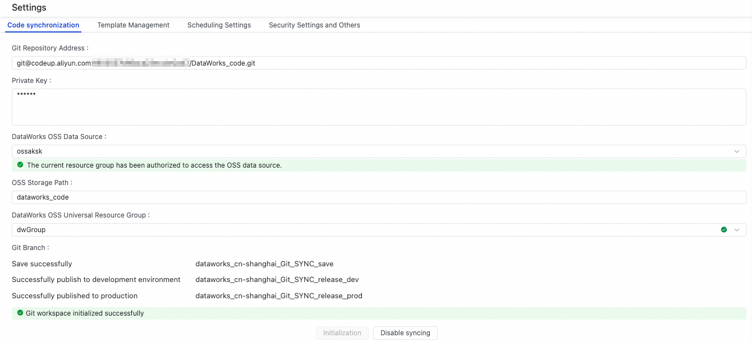Expand the OSS Data Source chevron arrow

click(737, 151)
